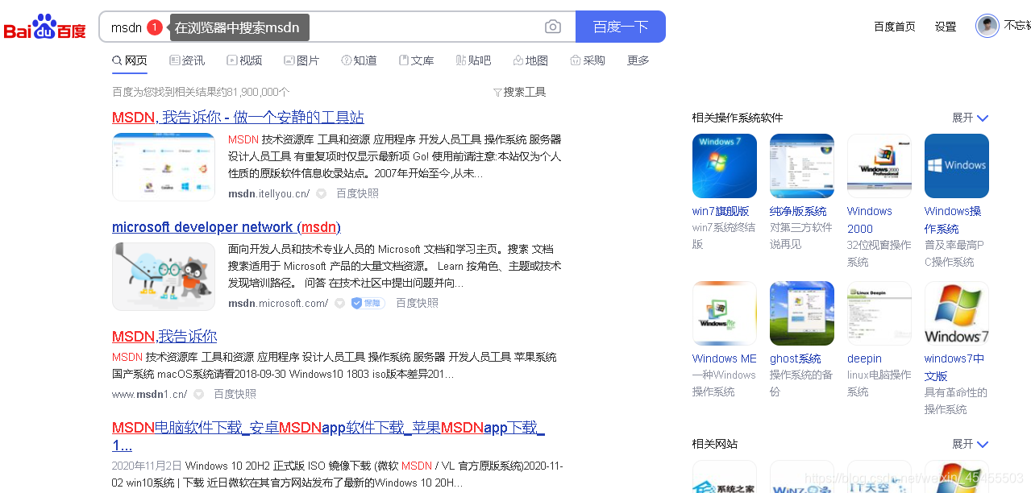Switch to the 图片 tab
Screen dimensions: 1031x493
pos(301,60)
